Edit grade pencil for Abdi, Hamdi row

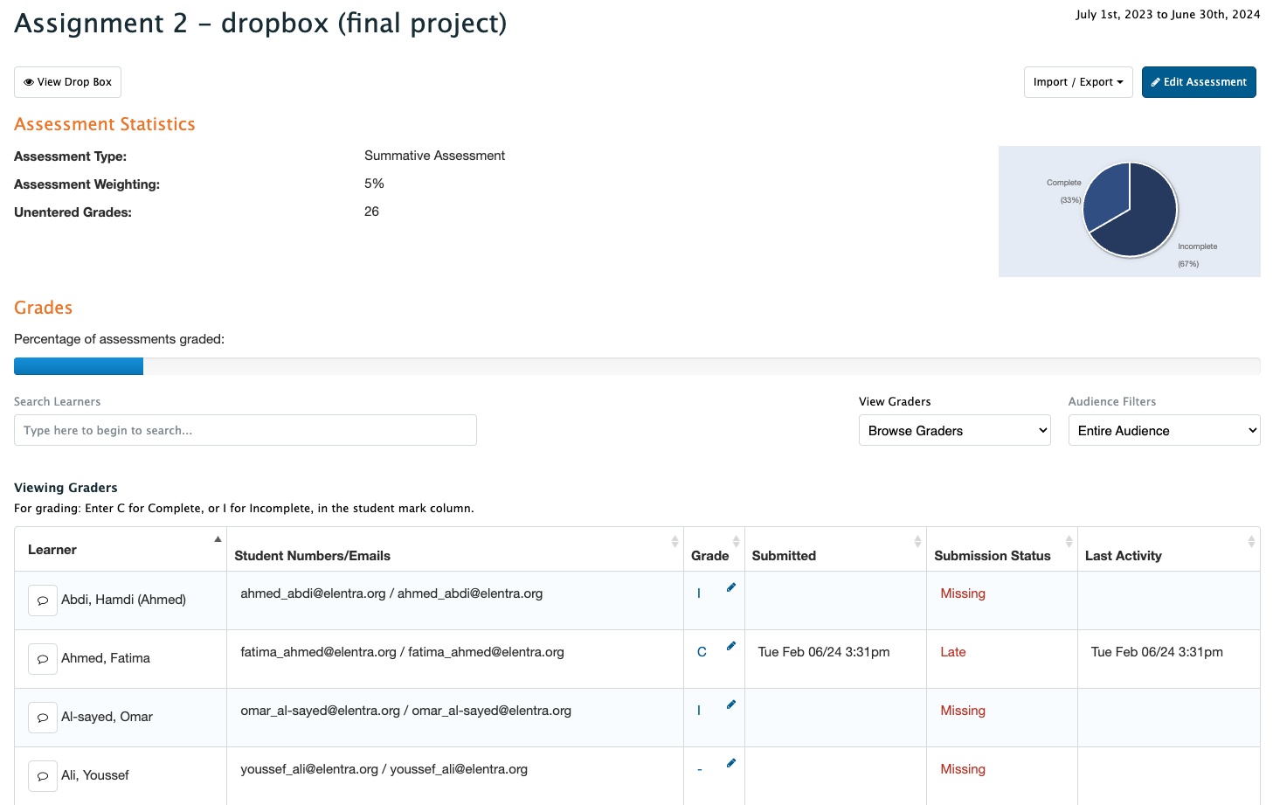731,587
